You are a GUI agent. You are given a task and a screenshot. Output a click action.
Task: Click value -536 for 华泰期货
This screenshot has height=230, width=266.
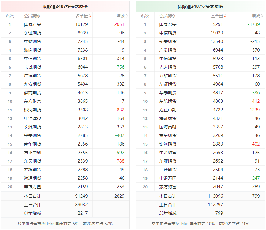coord(255,93)
